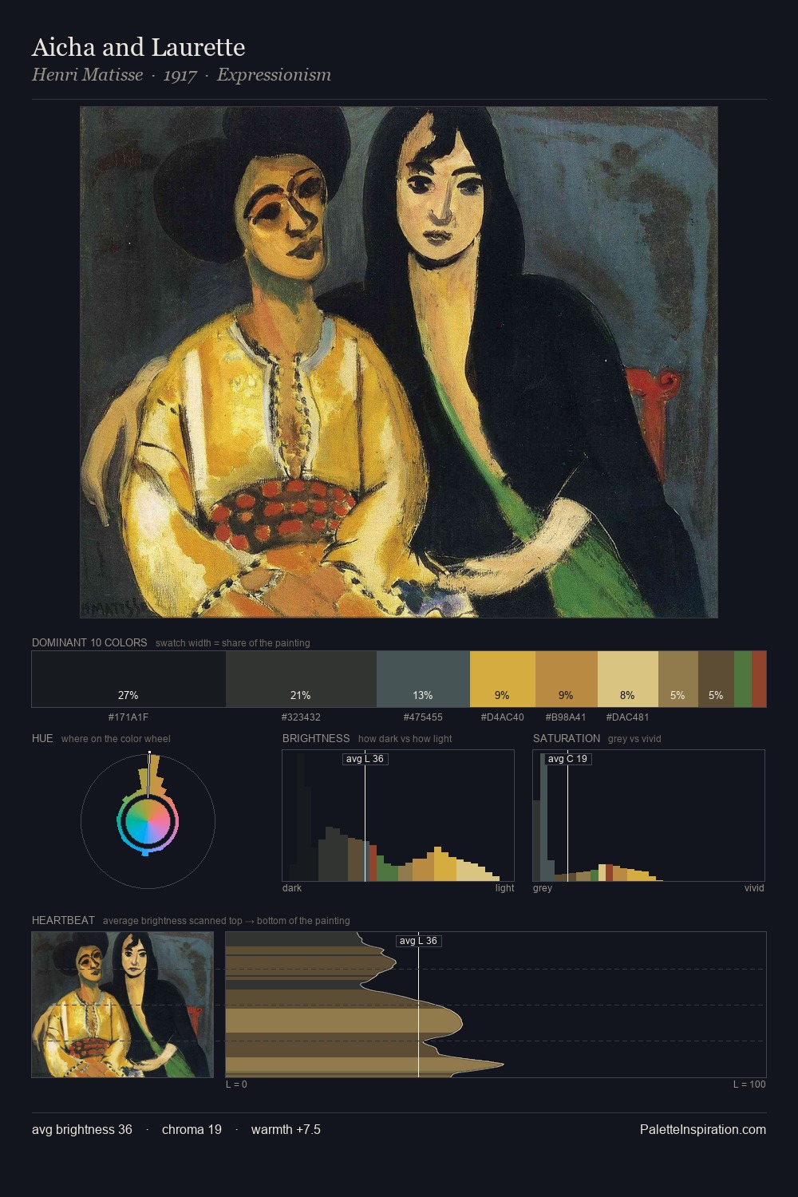Select the olive-tan swatch, first labeled 5%
The width and height of the screenshot is (798, 1197).
click(x=678, y=679)
